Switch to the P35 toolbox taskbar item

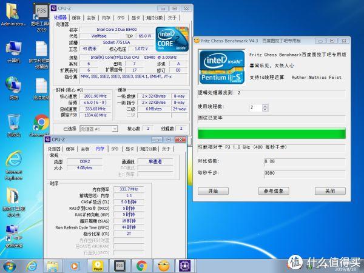tap(120, 266)
